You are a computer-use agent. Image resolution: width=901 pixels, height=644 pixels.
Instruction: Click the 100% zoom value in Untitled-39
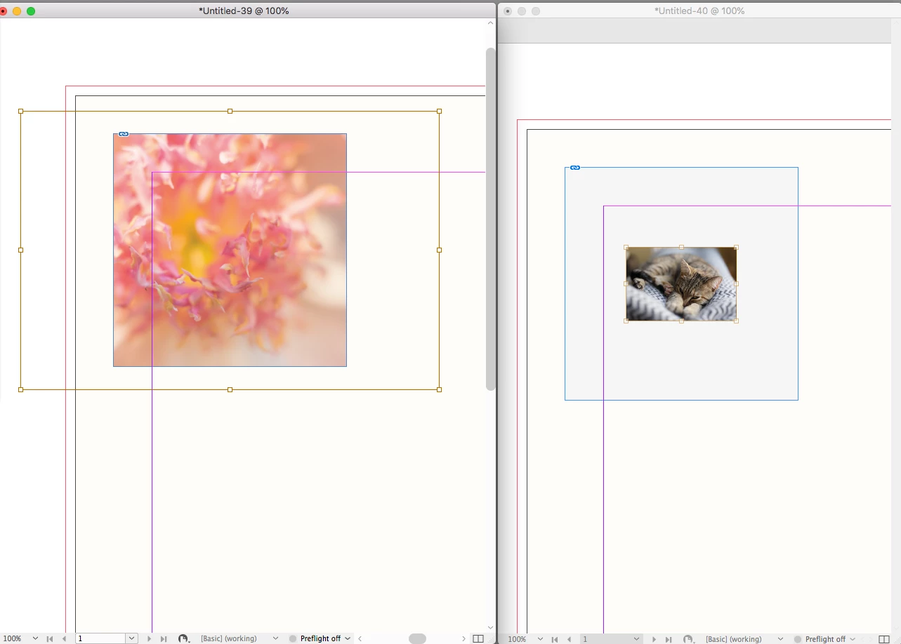pyautogui.click(x=13, y=638)
